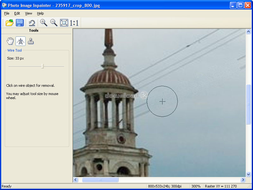
Task: Click the vertical scrollbar up arrow
Action: tap(249, 32)
